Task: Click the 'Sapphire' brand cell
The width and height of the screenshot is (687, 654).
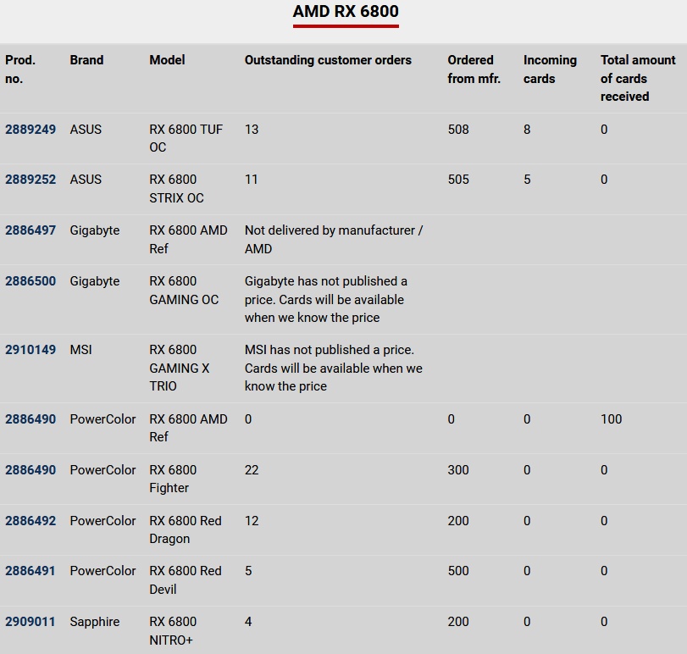Action: point(94,622)
